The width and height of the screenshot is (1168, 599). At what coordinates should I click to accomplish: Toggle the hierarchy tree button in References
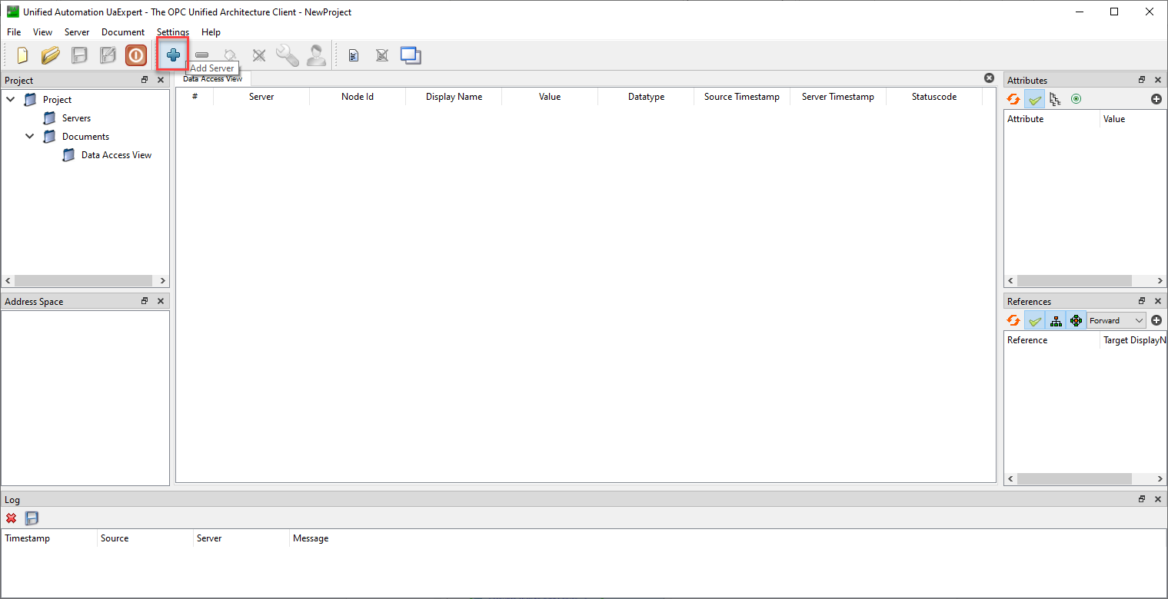1056,320
